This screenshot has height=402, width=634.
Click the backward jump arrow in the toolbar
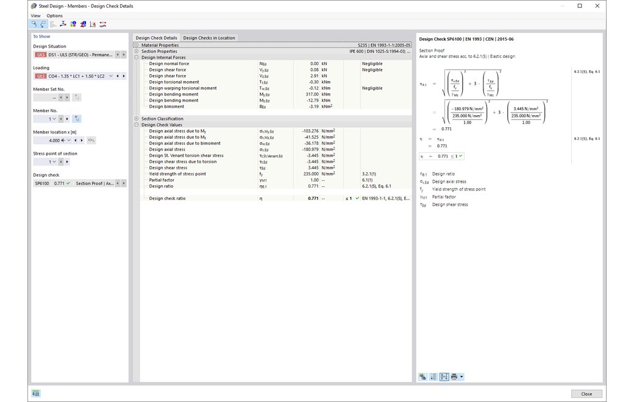pos(35,24)
